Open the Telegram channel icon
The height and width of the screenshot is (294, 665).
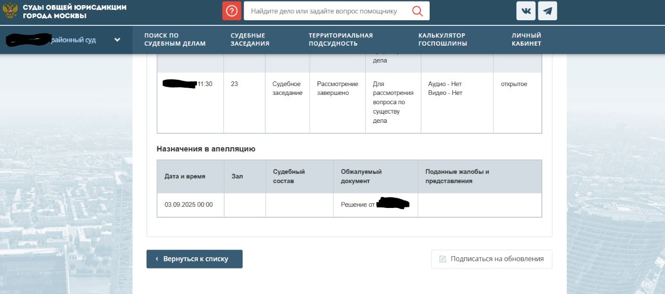pyautogui.click(x=548, y=11)
